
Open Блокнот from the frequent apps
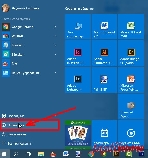pos(29,45)
